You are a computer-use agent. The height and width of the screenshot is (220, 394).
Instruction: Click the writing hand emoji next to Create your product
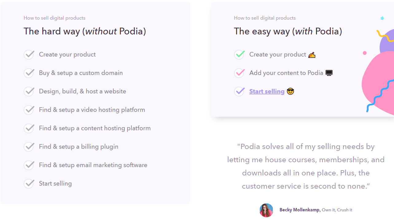[x=311, y=54]
